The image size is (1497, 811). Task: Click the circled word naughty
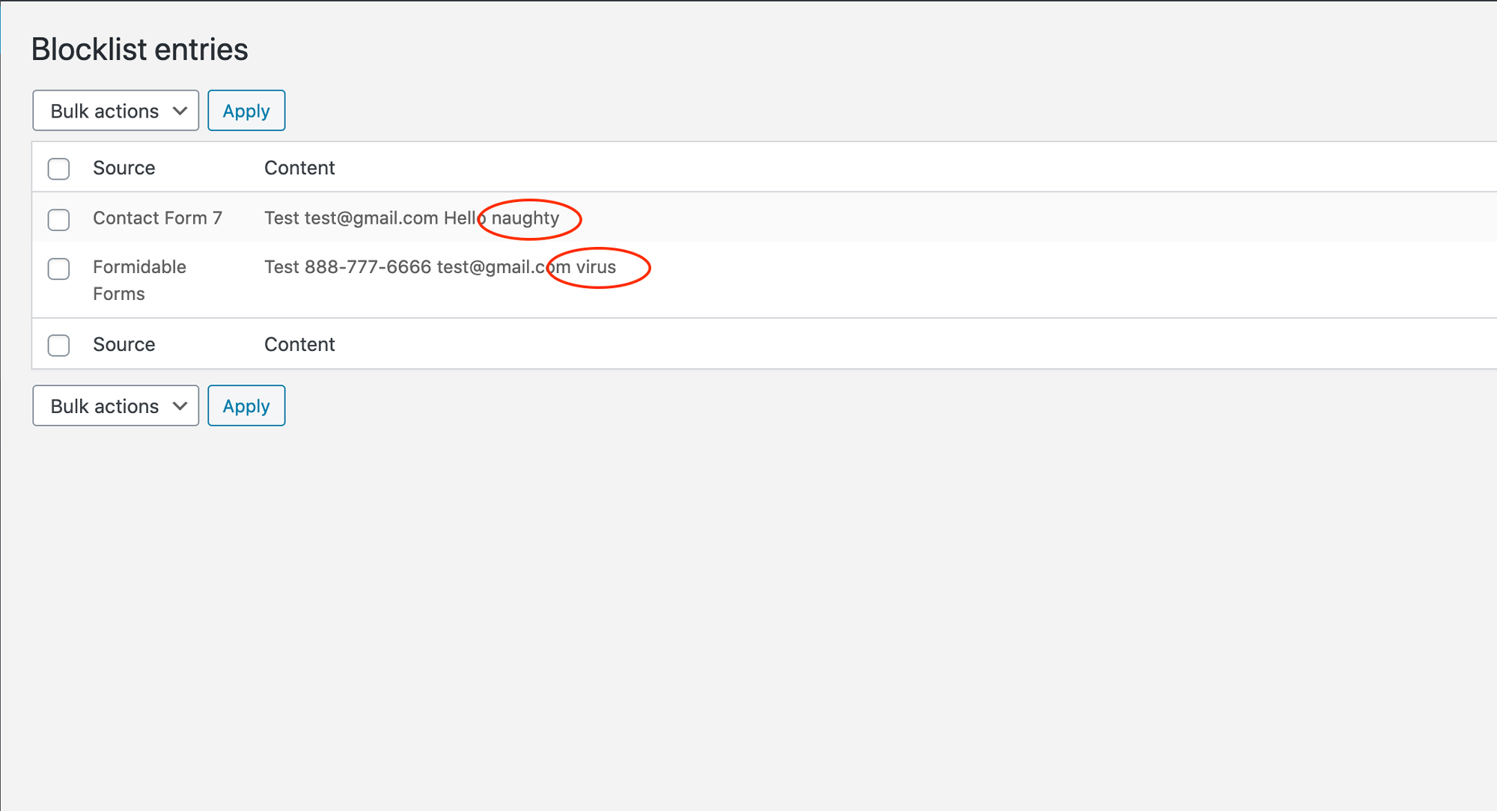pyautogui.click(x=525, y=218)
